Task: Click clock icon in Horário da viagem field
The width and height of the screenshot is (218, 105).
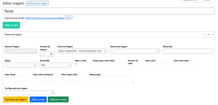Action: coord(51,54)
